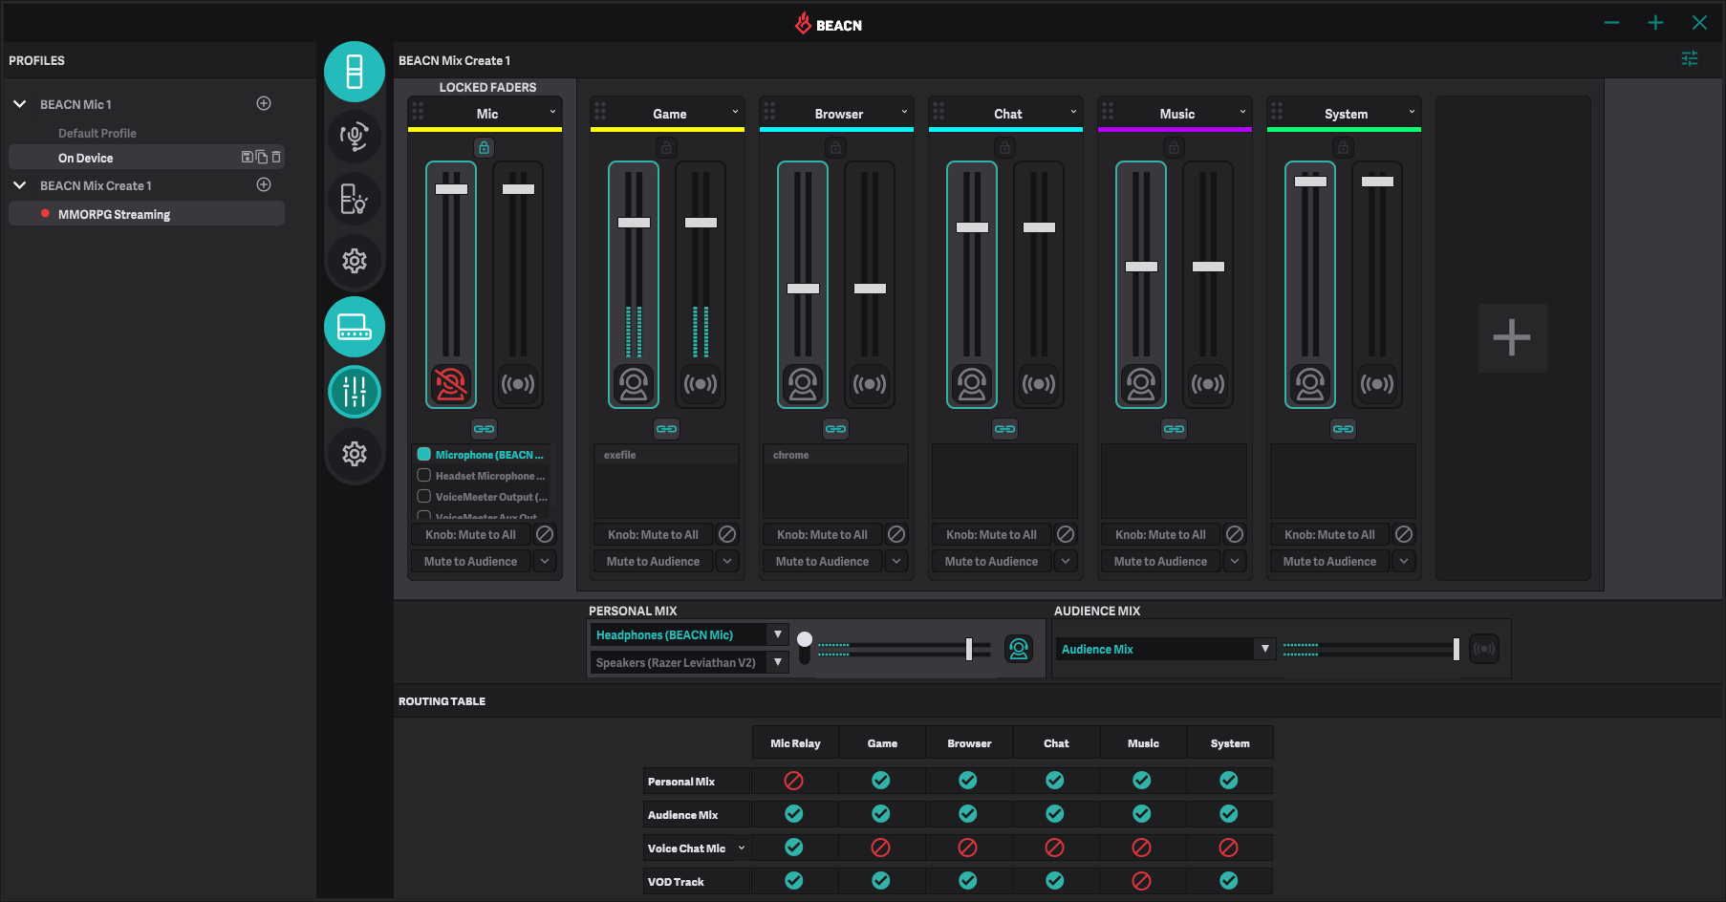Lock the Game channel fader
The width and height of the screenshot is (1726, 902).
tap(667, 147)
